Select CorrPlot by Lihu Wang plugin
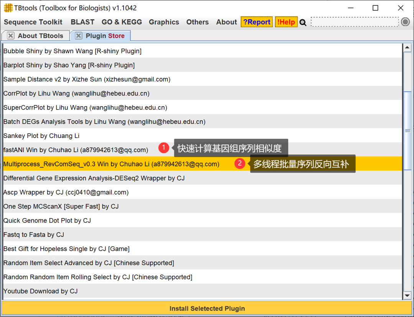 coord(202,93)
